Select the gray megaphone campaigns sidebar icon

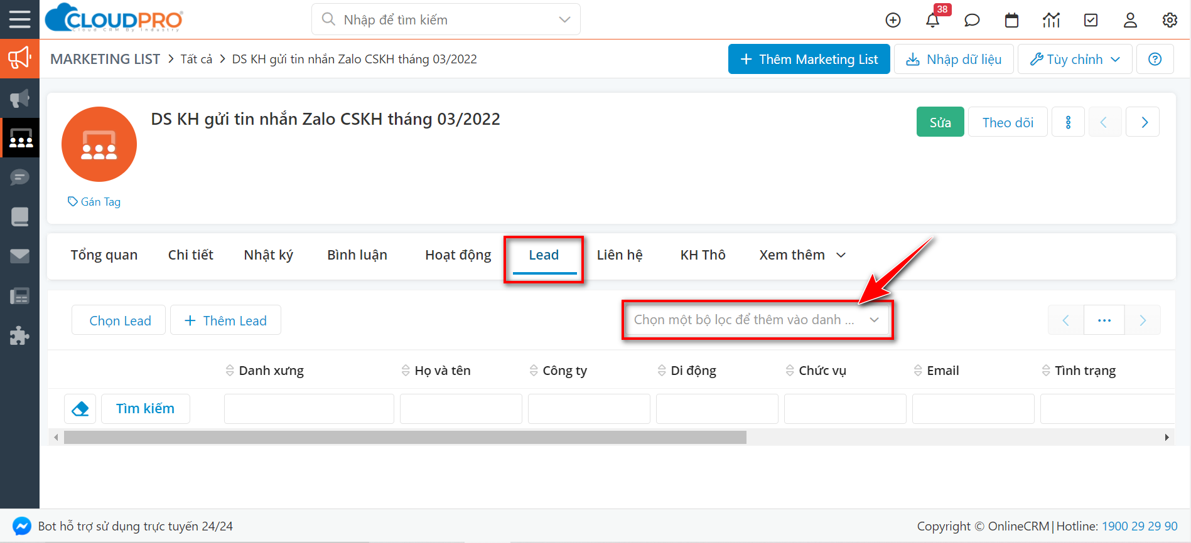point(19,98)
